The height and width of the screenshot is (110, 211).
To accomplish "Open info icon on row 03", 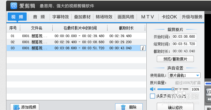I will point(143,48).
